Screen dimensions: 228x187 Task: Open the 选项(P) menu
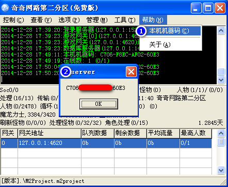tap(69, 20)
